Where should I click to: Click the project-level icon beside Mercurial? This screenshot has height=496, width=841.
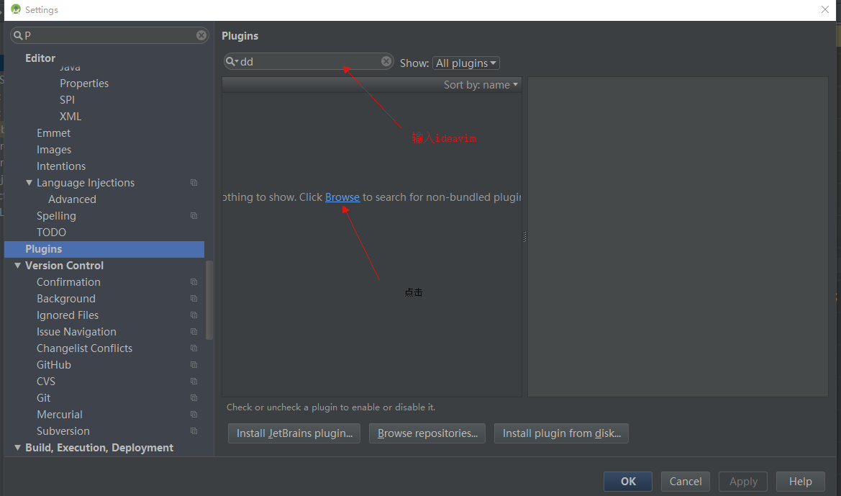click(194, 415)
